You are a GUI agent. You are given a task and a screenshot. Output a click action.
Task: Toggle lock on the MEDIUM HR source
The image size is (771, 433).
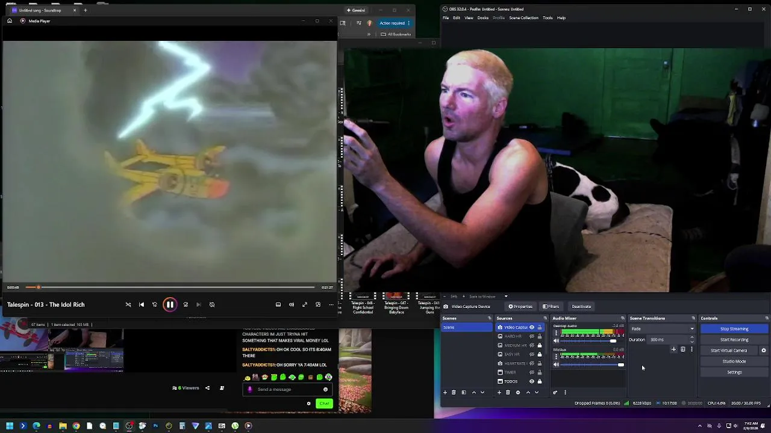point(540,345)
